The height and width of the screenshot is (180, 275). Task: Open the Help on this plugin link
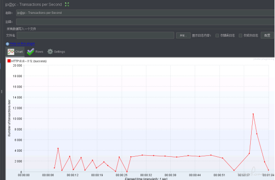point(22,44)
